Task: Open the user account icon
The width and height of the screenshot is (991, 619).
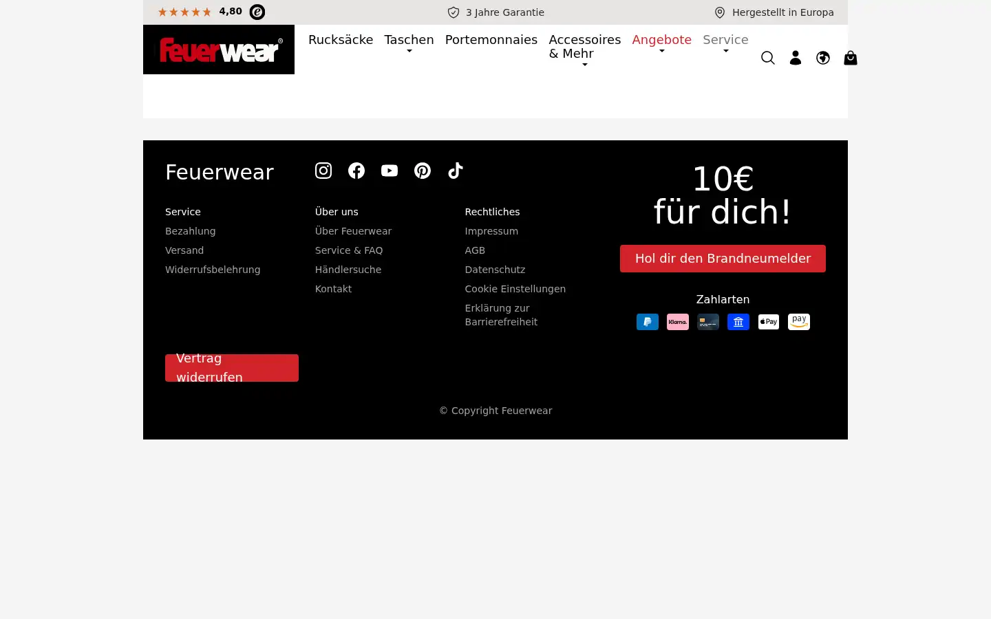Action: (x=796, y=58)
